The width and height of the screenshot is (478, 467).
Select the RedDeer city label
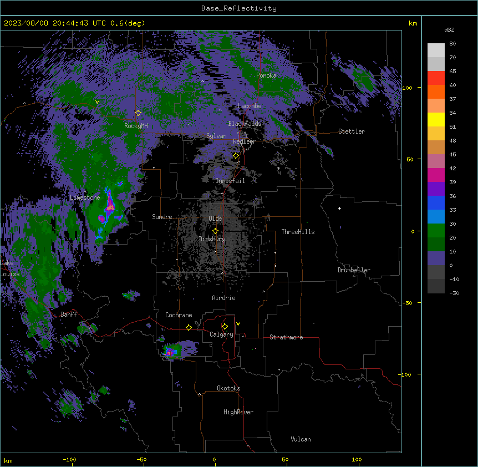pyautogui.click(x=244, y=141)
